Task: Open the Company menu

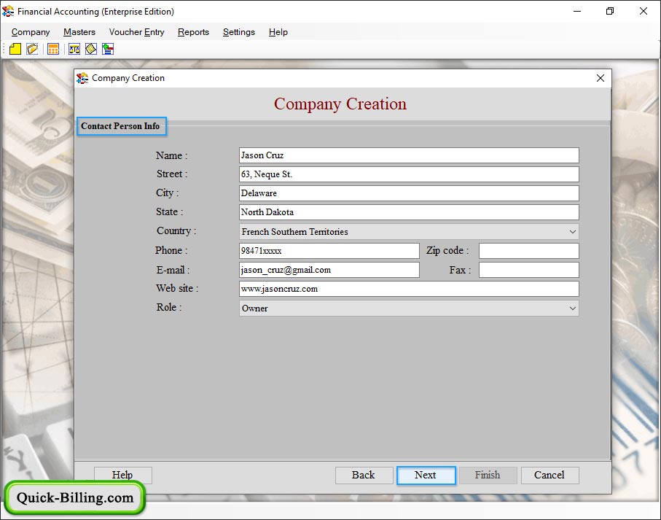Action: (31, 32)
